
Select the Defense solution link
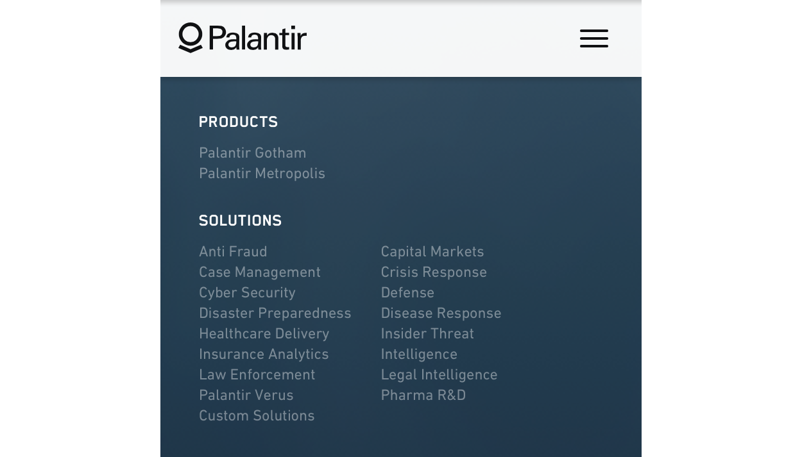407,293
